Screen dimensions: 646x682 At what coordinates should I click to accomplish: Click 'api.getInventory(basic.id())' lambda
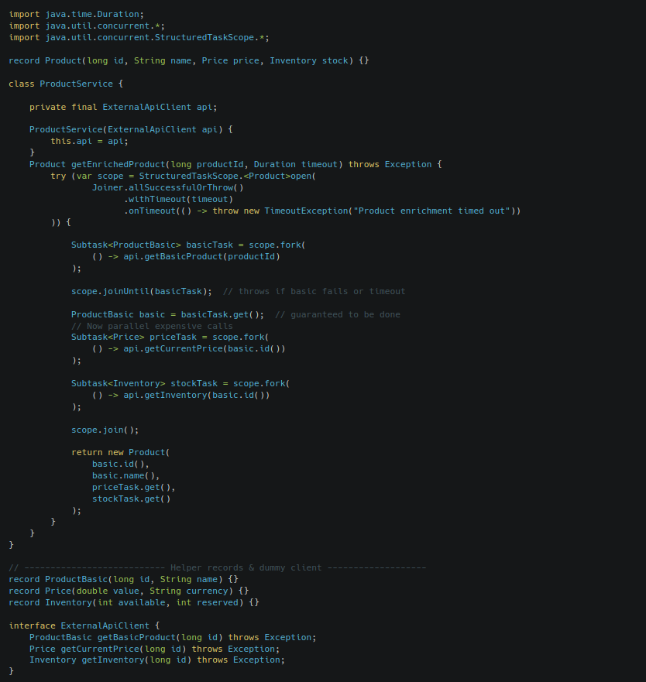click(x=196, y=396)
